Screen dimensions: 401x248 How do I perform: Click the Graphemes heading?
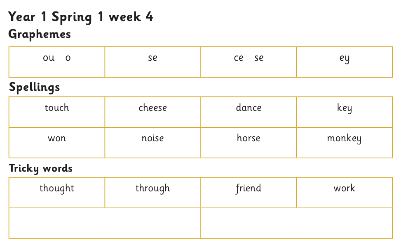(40, 34)
